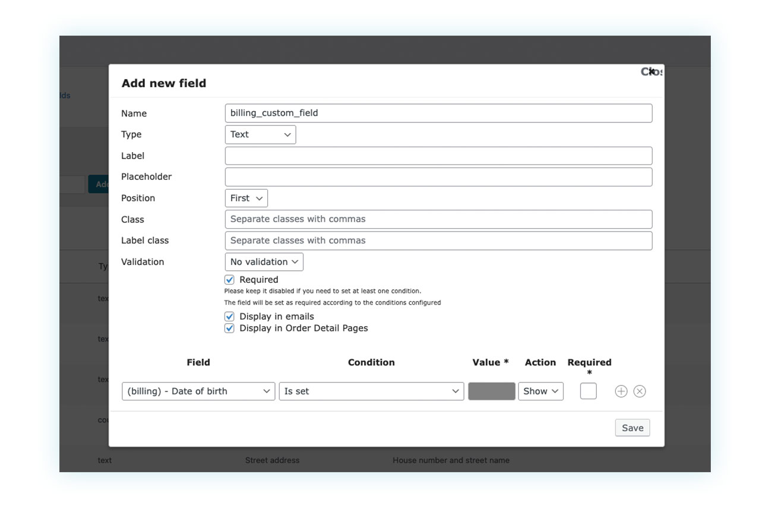Click inside the empty Label field
Screen dimensions: 772x512
(x=438, y=156)
